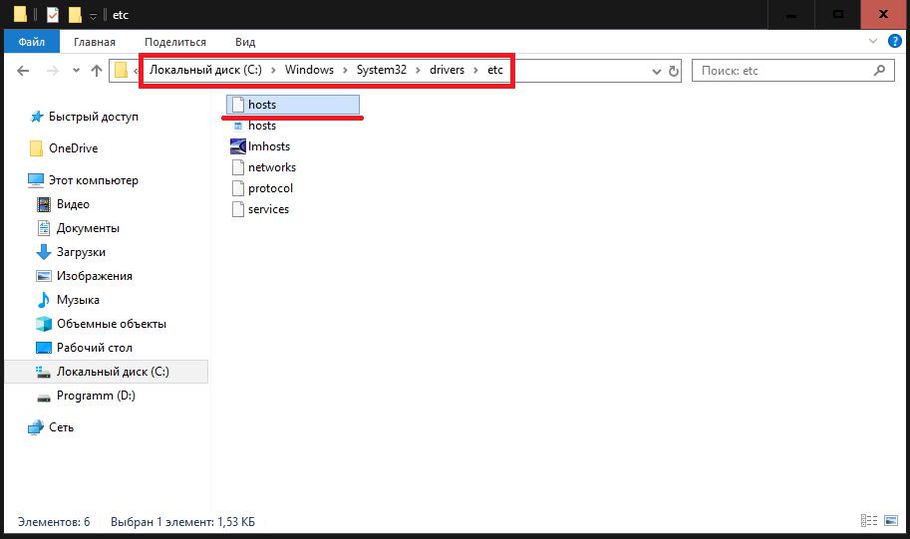Refresh the etc folder view
The image size is (910, 539).
(673, 71)
